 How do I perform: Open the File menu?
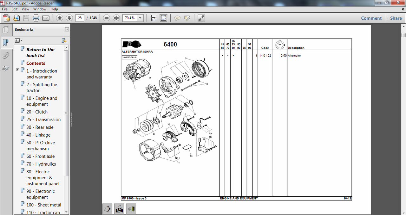(5, 9)
